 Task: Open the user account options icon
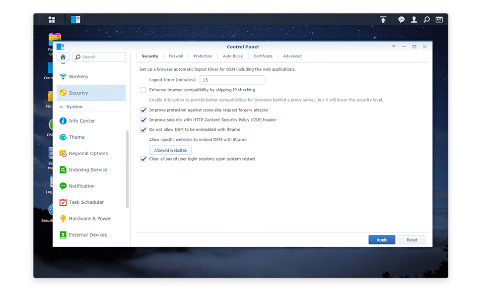[414, 20]
